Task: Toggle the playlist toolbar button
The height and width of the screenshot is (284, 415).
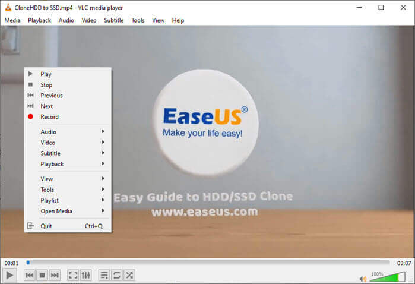Action: point(104,275)
